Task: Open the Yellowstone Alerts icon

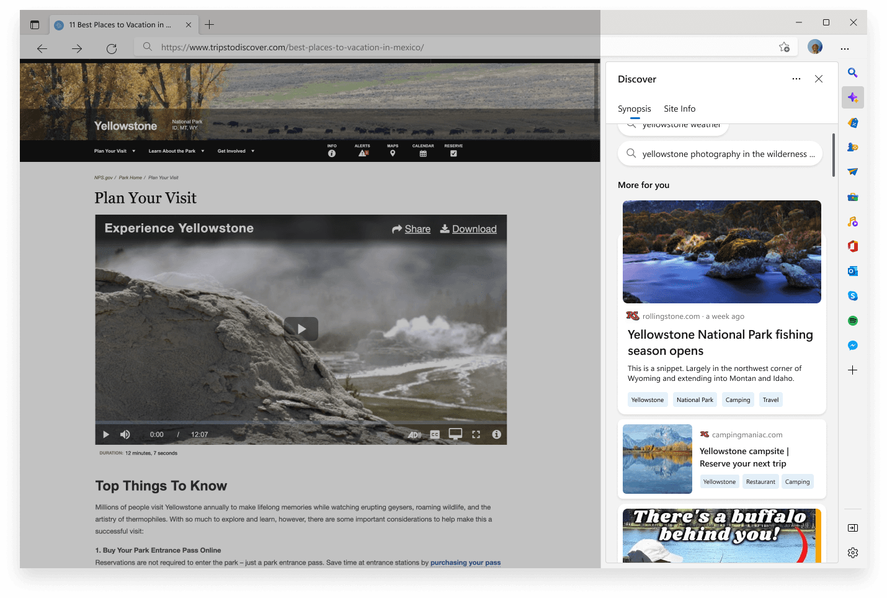Action: [362, 151]
